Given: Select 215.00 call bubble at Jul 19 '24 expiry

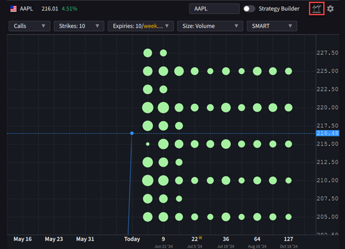Looking at the screenshot, I should coord(226,144).
